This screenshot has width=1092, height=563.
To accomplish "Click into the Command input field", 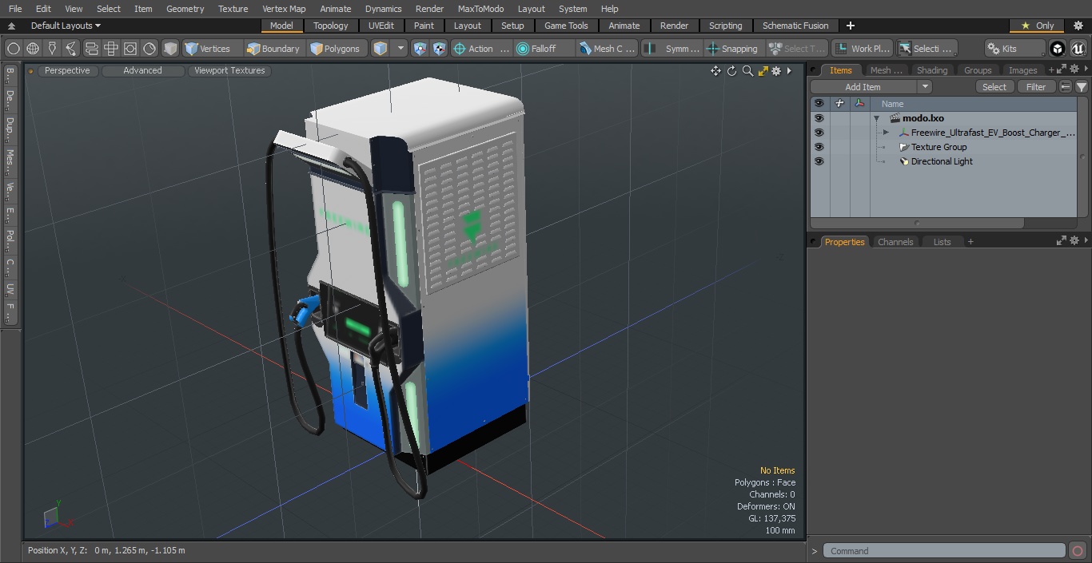I will coord(943,551).
